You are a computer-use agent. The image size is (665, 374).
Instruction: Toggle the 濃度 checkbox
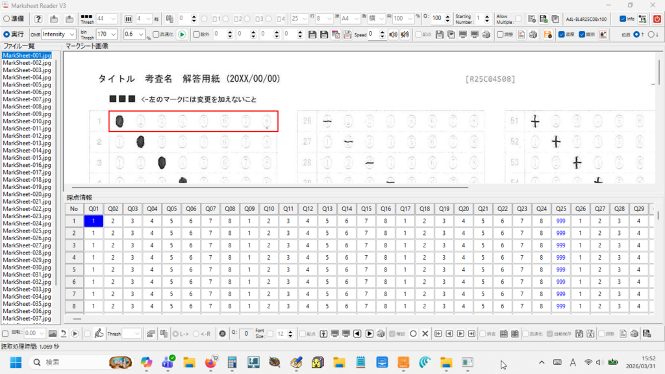[x=562, y=34]
